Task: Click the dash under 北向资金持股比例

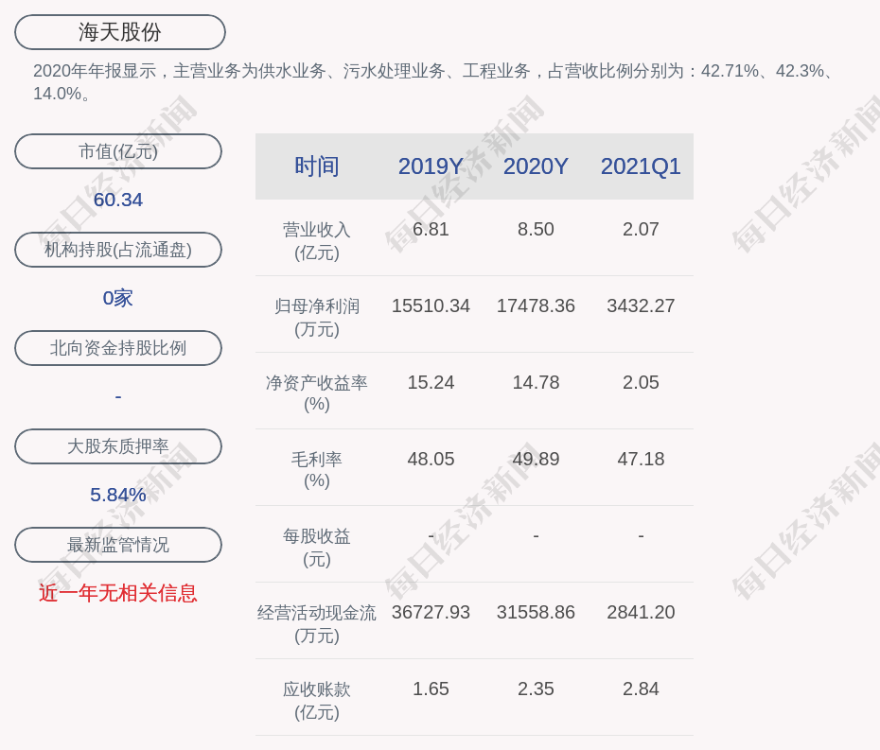Action: pos(118,396)
